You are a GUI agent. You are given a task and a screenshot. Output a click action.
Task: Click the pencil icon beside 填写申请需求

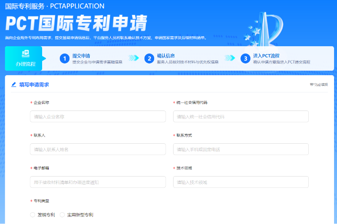point(14,84)
